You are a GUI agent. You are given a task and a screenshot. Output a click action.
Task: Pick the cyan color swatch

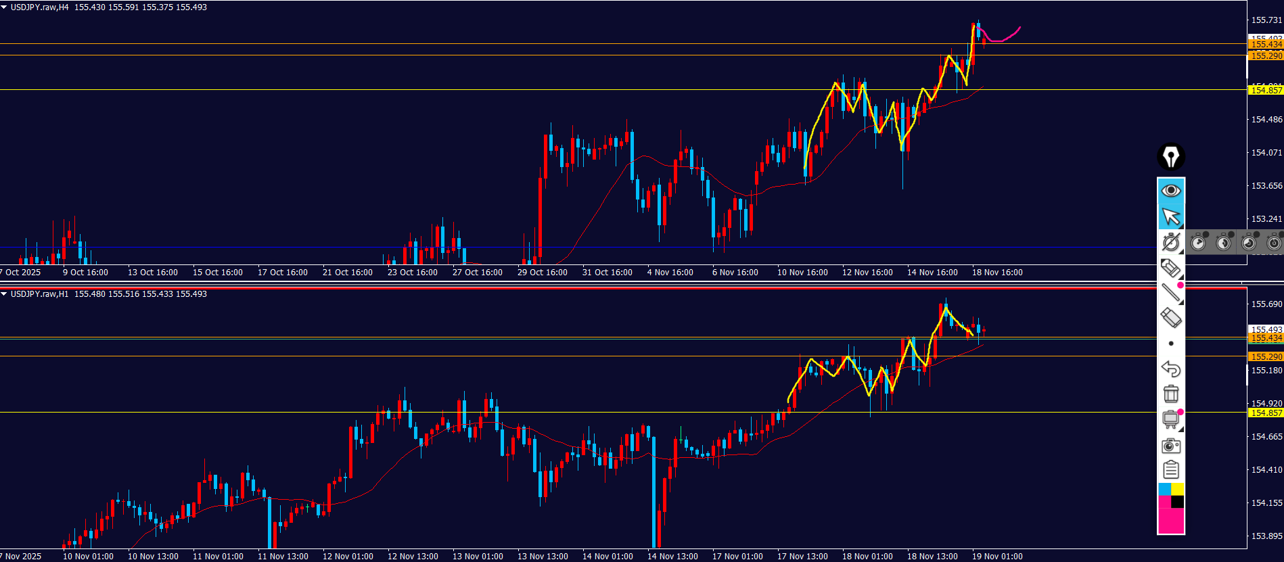point(1164,489)
